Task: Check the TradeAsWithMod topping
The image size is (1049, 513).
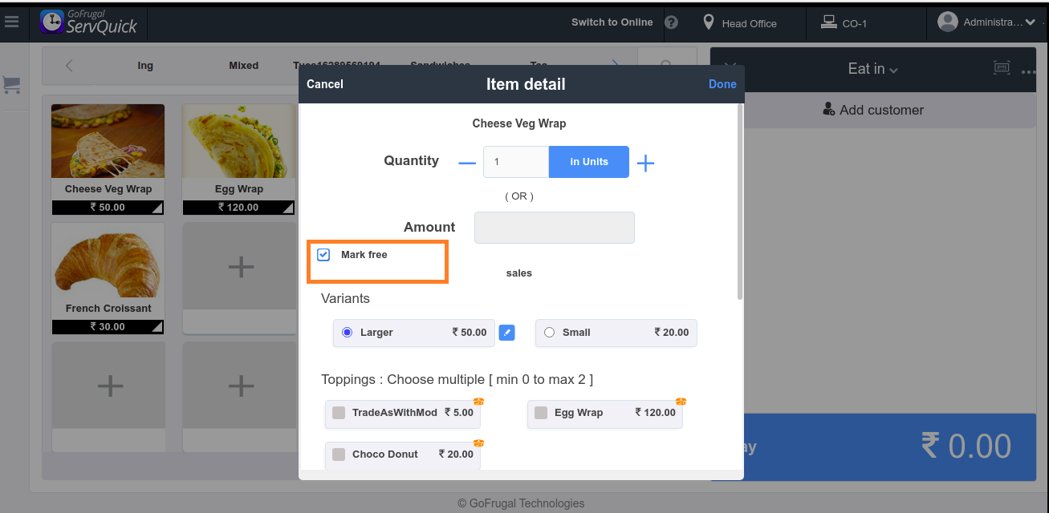Action: click(339, 413)
